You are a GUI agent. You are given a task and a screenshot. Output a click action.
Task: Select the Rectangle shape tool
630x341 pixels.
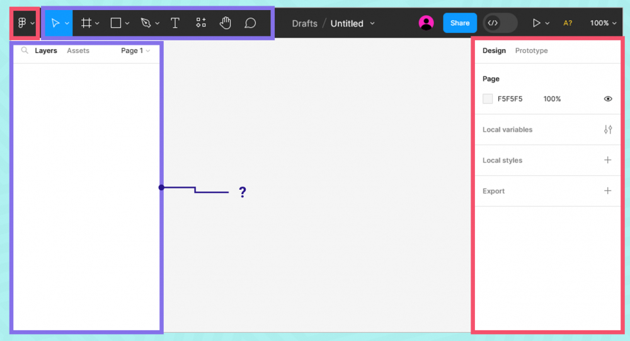tap(116, 23)
